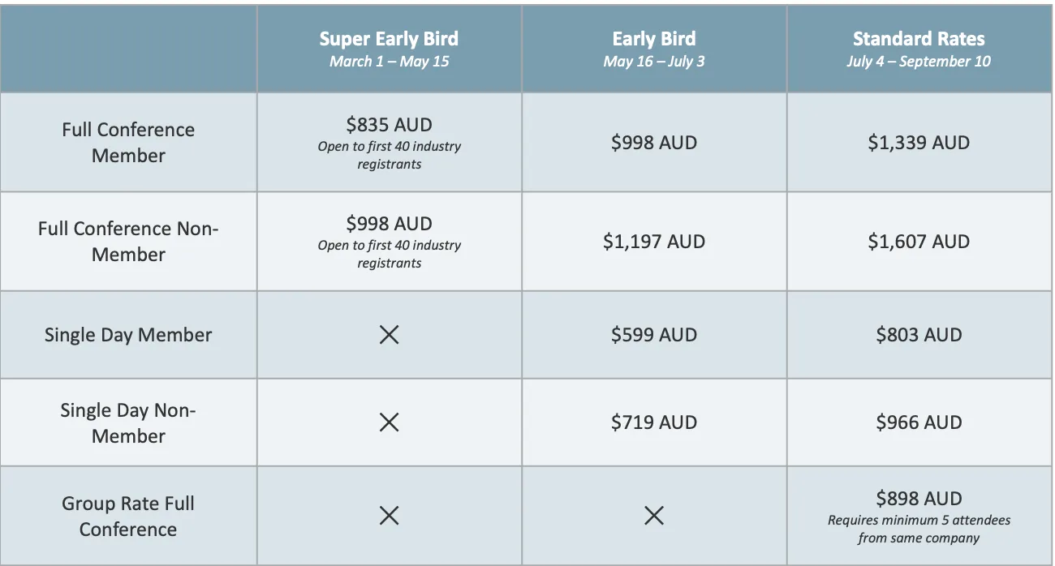
Task: Select the $1,339 AUD standard rate
Action: [x=919, y=143]
